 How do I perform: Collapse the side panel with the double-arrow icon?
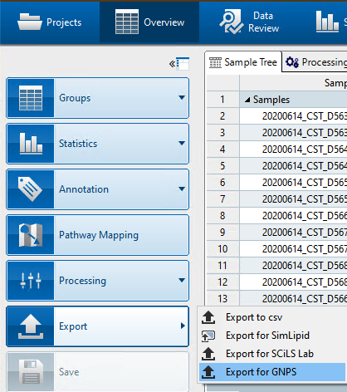[179, 64]
